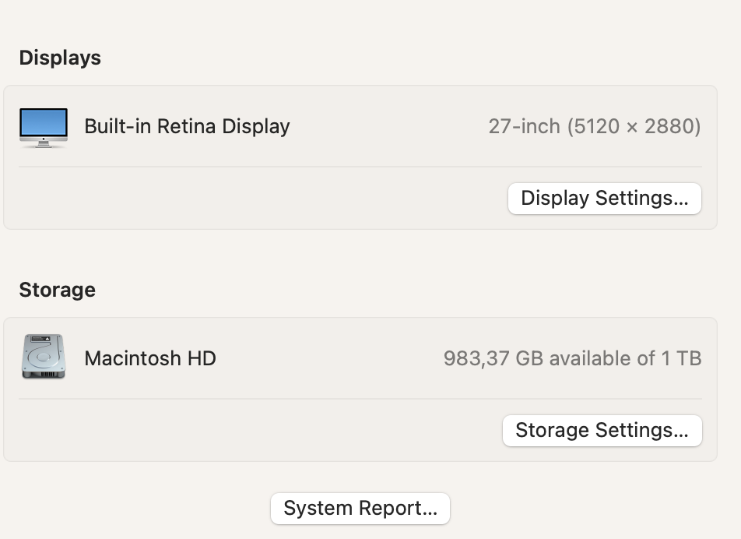
Task: Select the Built-in Retina Display label
Action: (x=187, y=126)
